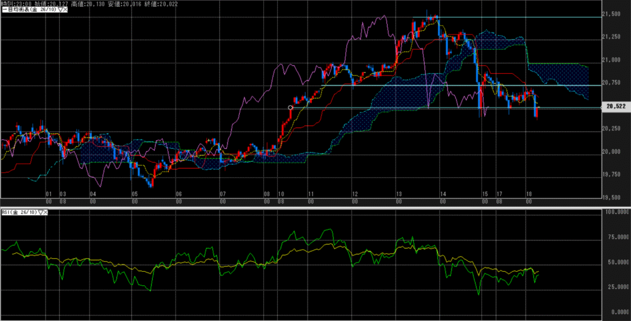This screenshot has width=631, height=321.
Task: Pick date 11 on the time axis
Action: click(x=311, y=194)
